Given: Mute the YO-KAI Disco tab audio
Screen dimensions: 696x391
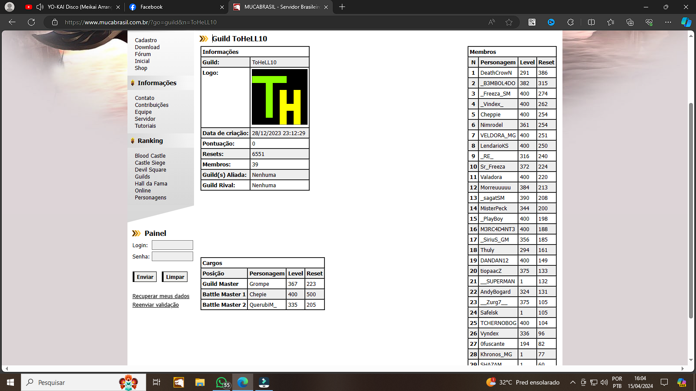Looking at the screenshot, I should [x=40, y=7].
